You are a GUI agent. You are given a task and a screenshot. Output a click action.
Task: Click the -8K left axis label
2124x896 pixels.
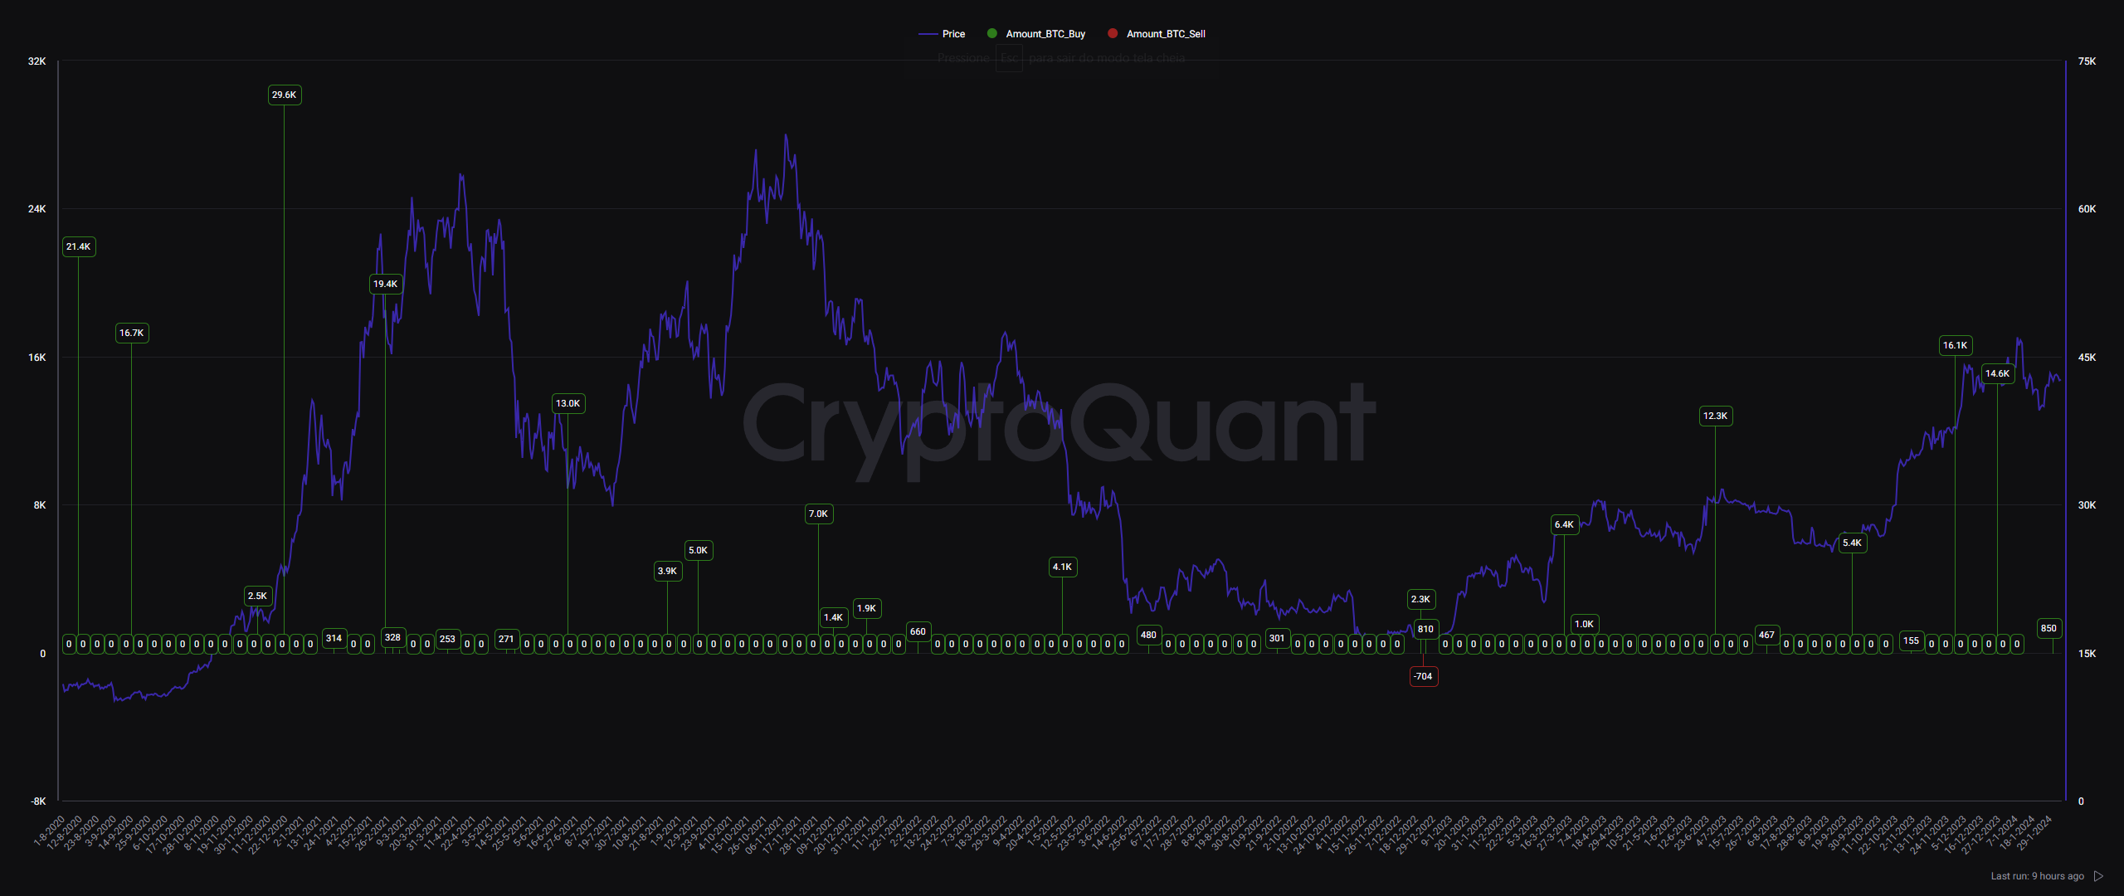[39, 801]
